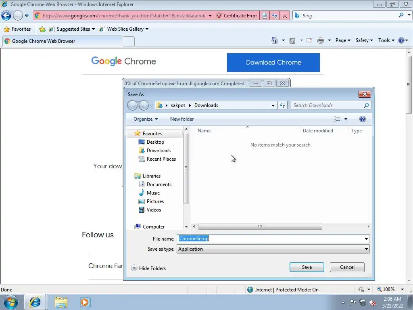Click the IE Back navigation arrow

[6, 16]
